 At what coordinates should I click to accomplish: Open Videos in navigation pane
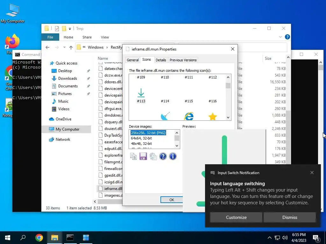(x=64, y=109)
